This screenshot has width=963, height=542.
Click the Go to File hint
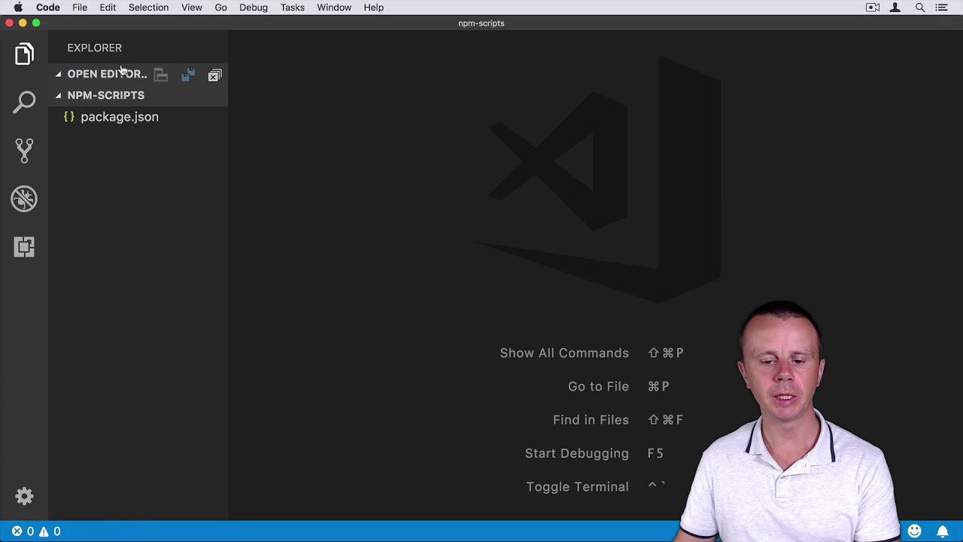pyautogui.click(x=598, y=386)
